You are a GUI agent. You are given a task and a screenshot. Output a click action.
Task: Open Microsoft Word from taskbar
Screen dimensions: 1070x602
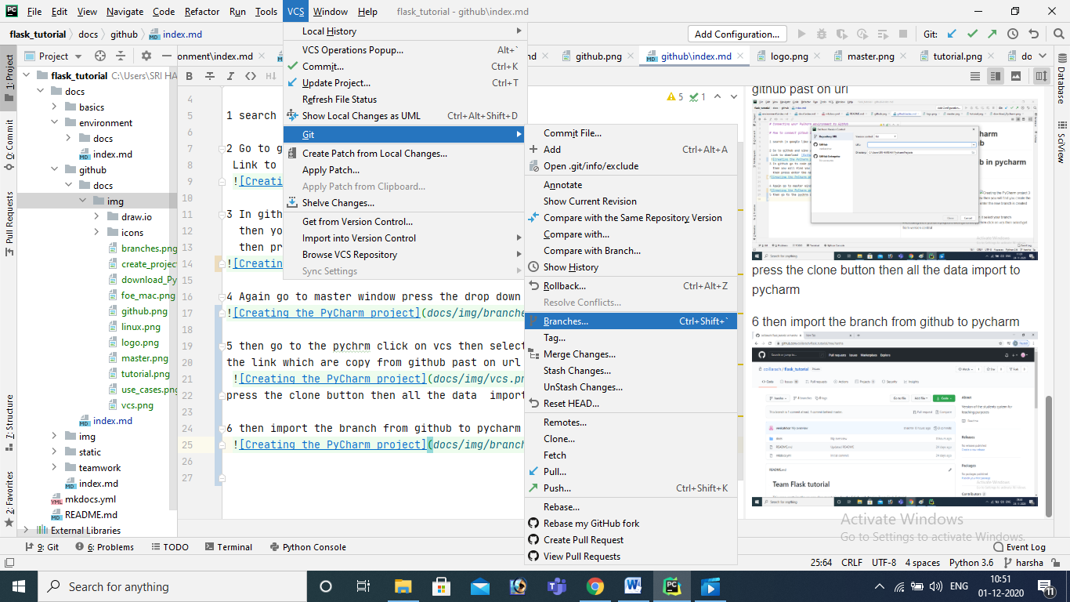633,586
